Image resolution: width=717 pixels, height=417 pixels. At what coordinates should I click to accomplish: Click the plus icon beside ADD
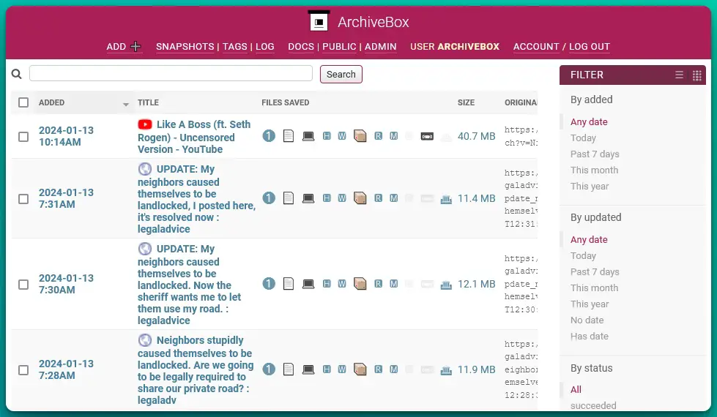[x=135, y=47]
